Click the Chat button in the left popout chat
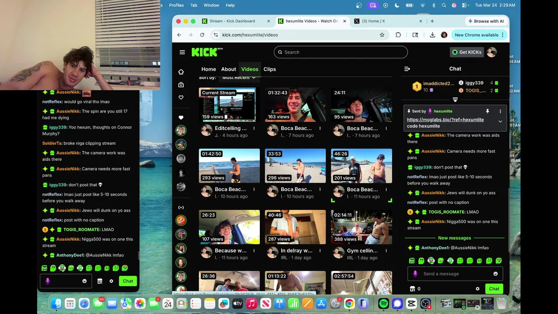Viewport: 558px width, 314px height. point(128,281)
